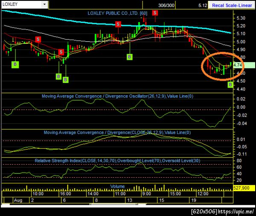
Task: Select the B buy marker beside the 4.50 level
Action: pyautogui.click(x=230, y=85)
